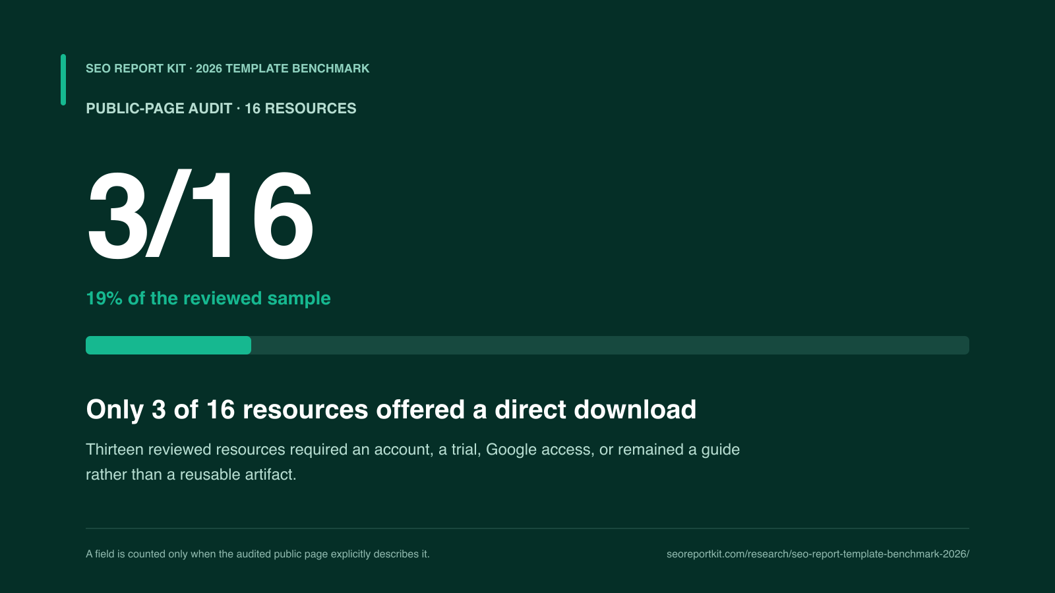Select the '19% of the reviewed sample' text
The height and width of the screenshot is (593, 1055).
(x=208, y=298)
